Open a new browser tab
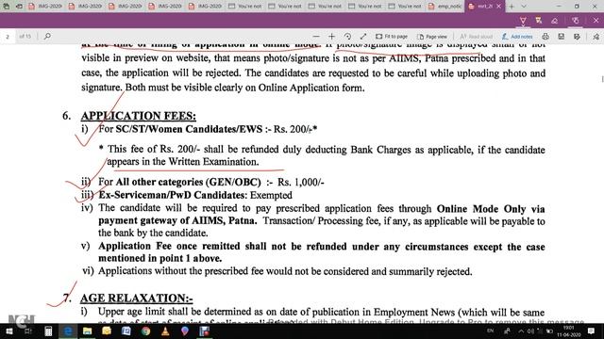This screenshot has width=604, height=339. 512,7
